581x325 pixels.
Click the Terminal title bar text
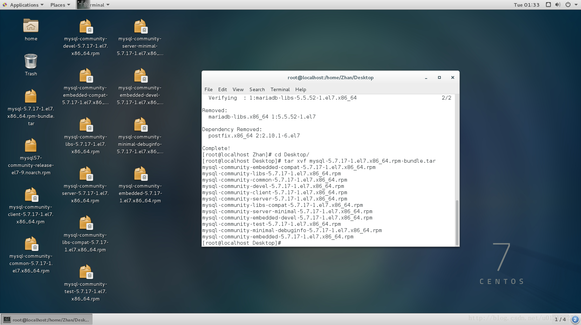click(330, 77)
